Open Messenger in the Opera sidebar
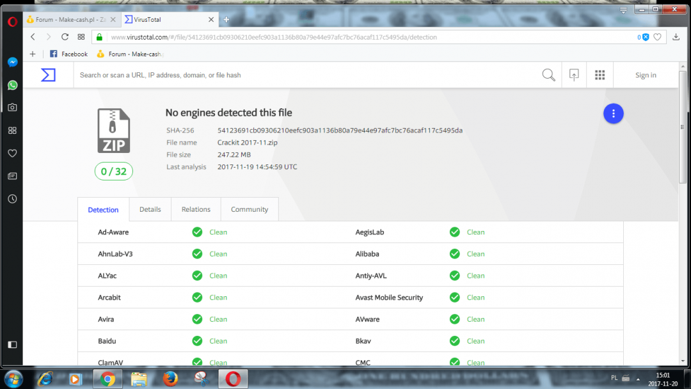The width and height of the screenshot is (691, 389). [12, 62]
